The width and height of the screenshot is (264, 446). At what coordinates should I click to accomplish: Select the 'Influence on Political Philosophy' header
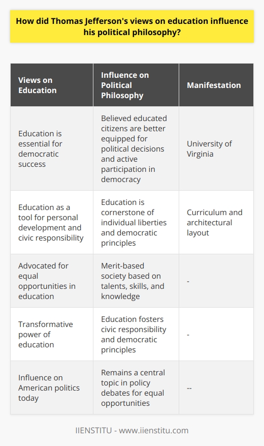(136, 85)
